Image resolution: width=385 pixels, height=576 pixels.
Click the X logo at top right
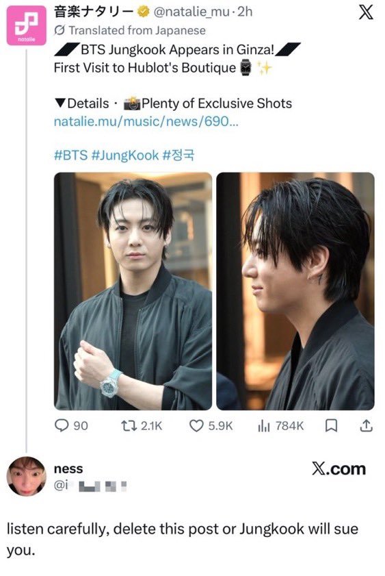pos(366,12)
